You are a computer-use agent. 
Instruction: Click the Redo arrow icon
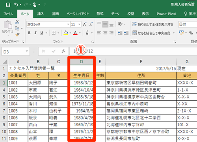[x=26, y=5]
